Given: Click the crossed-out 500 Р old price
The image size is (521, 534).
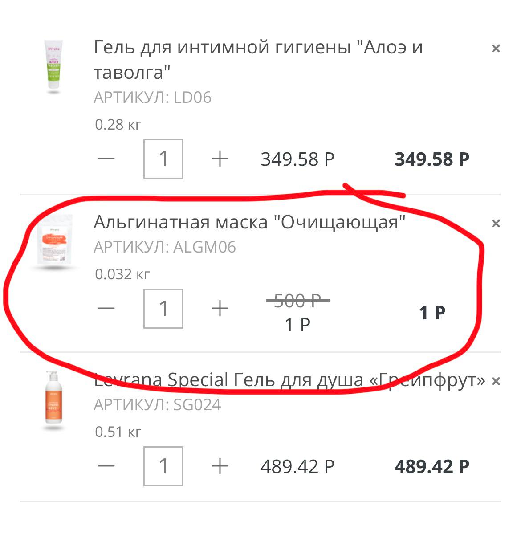Looking at the screenshot, I should click(x=297, y=301).
